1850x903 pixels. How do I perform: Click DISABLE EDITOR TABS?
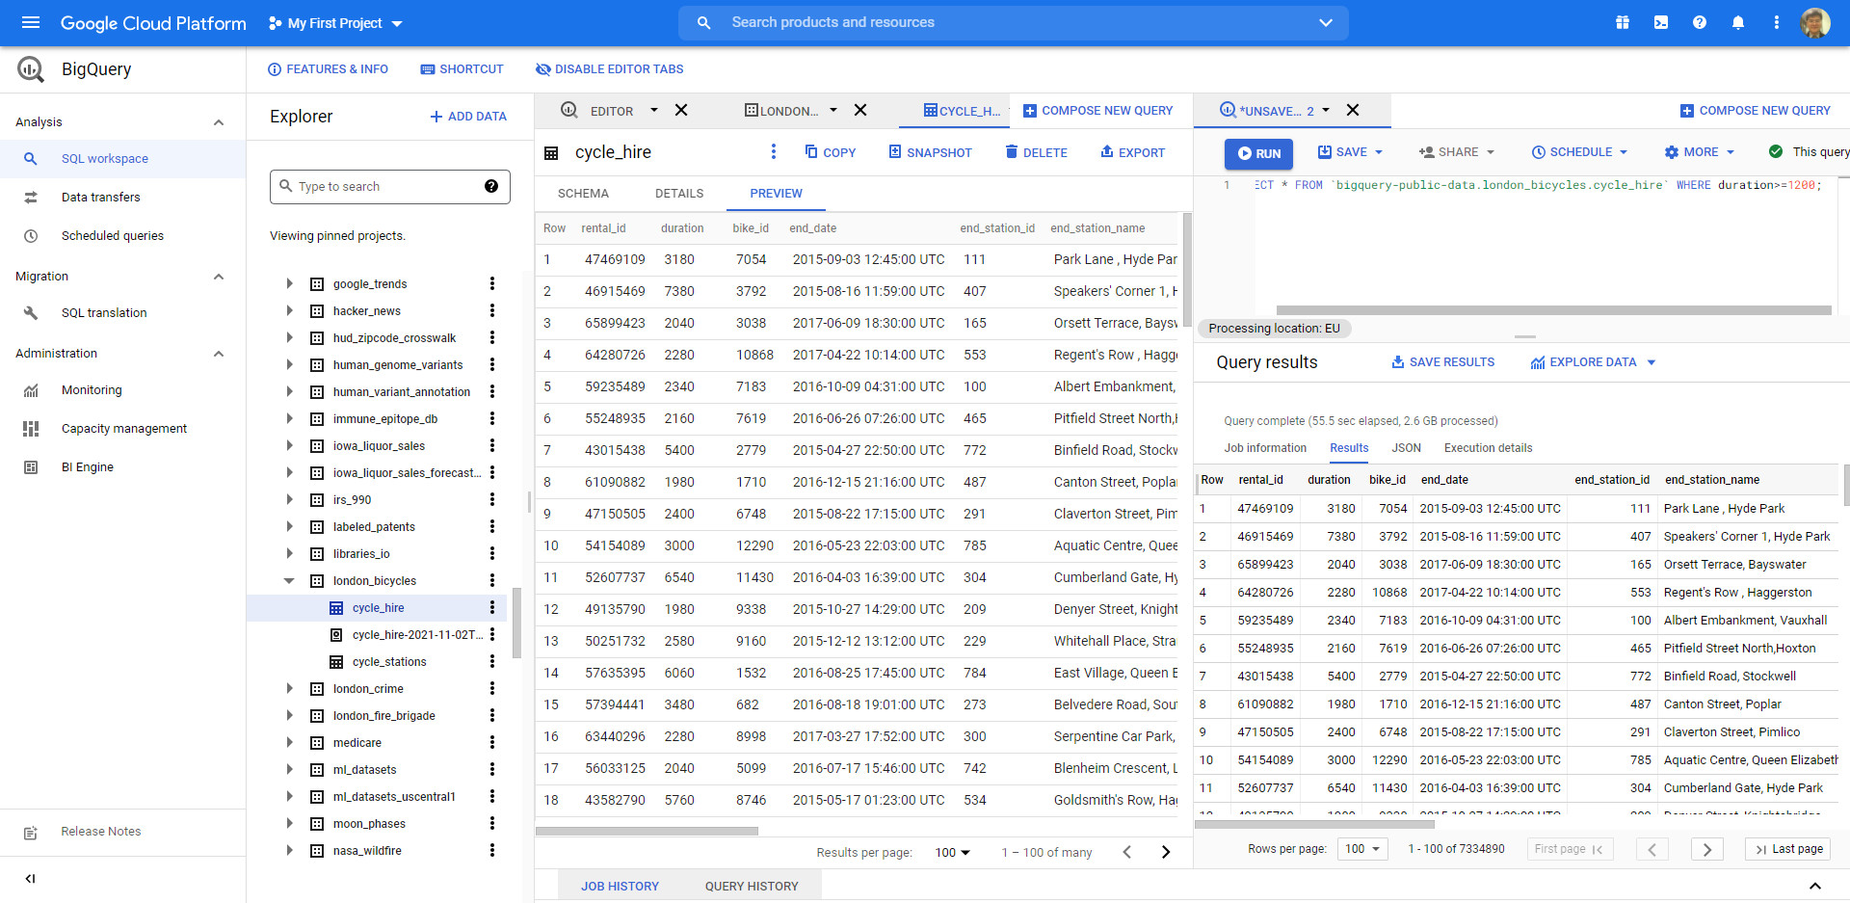[609, 69]
